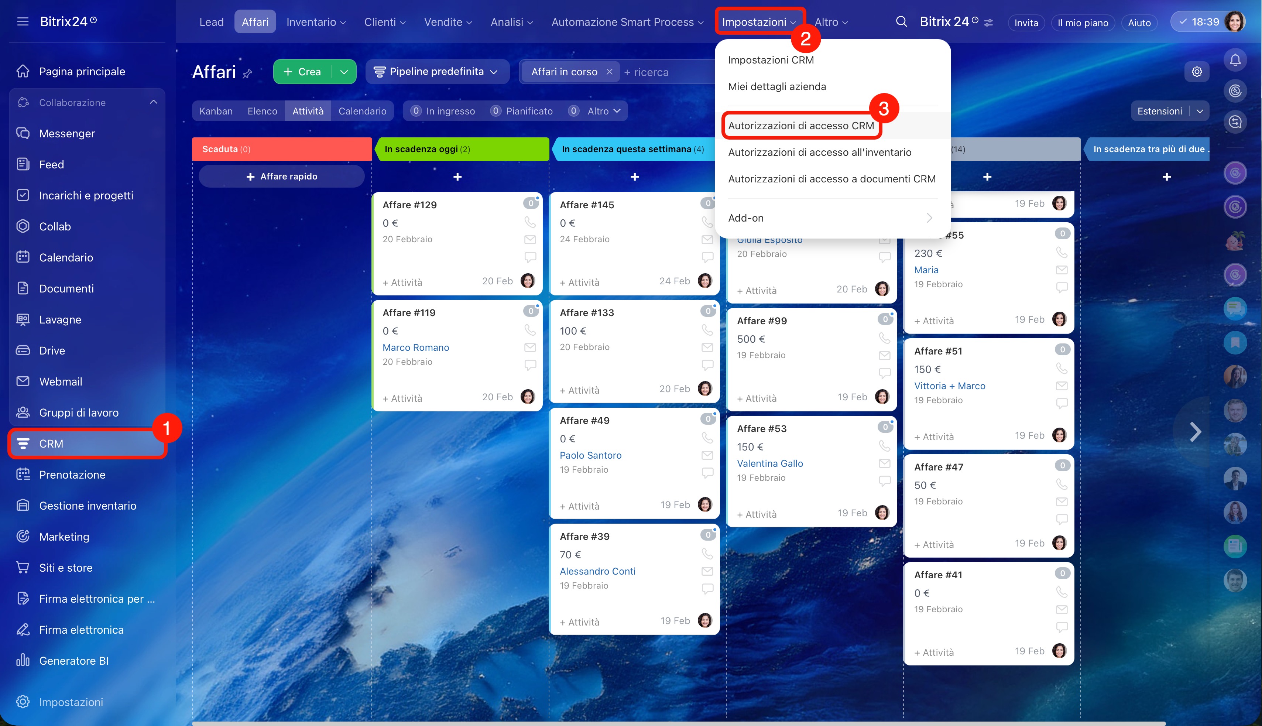This screenshot has height=726, width=1262.
Task: Click comment icon on Affare #119 card
Action: click(530, 365)
